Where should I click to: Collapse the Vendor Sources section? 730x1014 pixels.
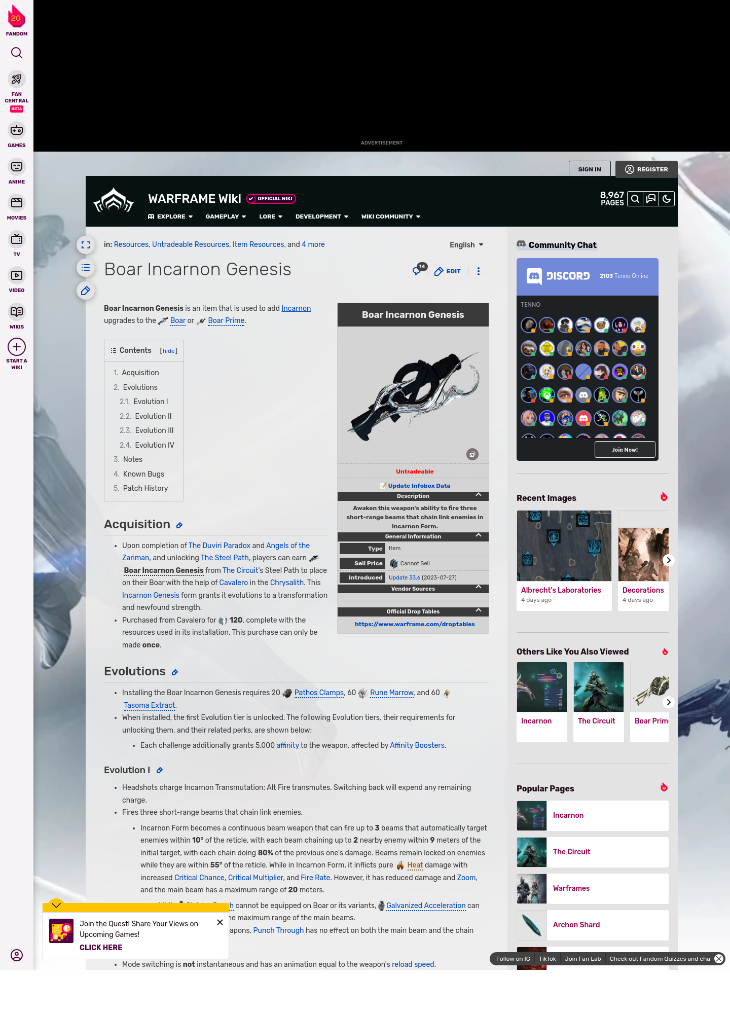pos(479,587)
